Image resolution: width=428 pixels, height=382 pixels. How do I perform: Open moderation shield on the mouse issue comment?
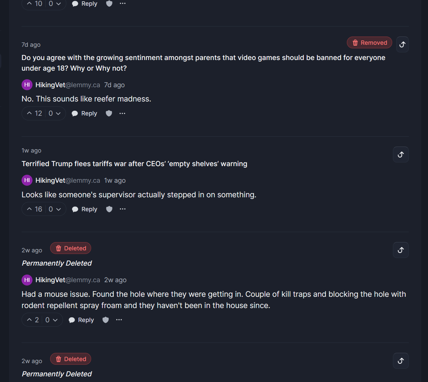[x=105, y=320]
